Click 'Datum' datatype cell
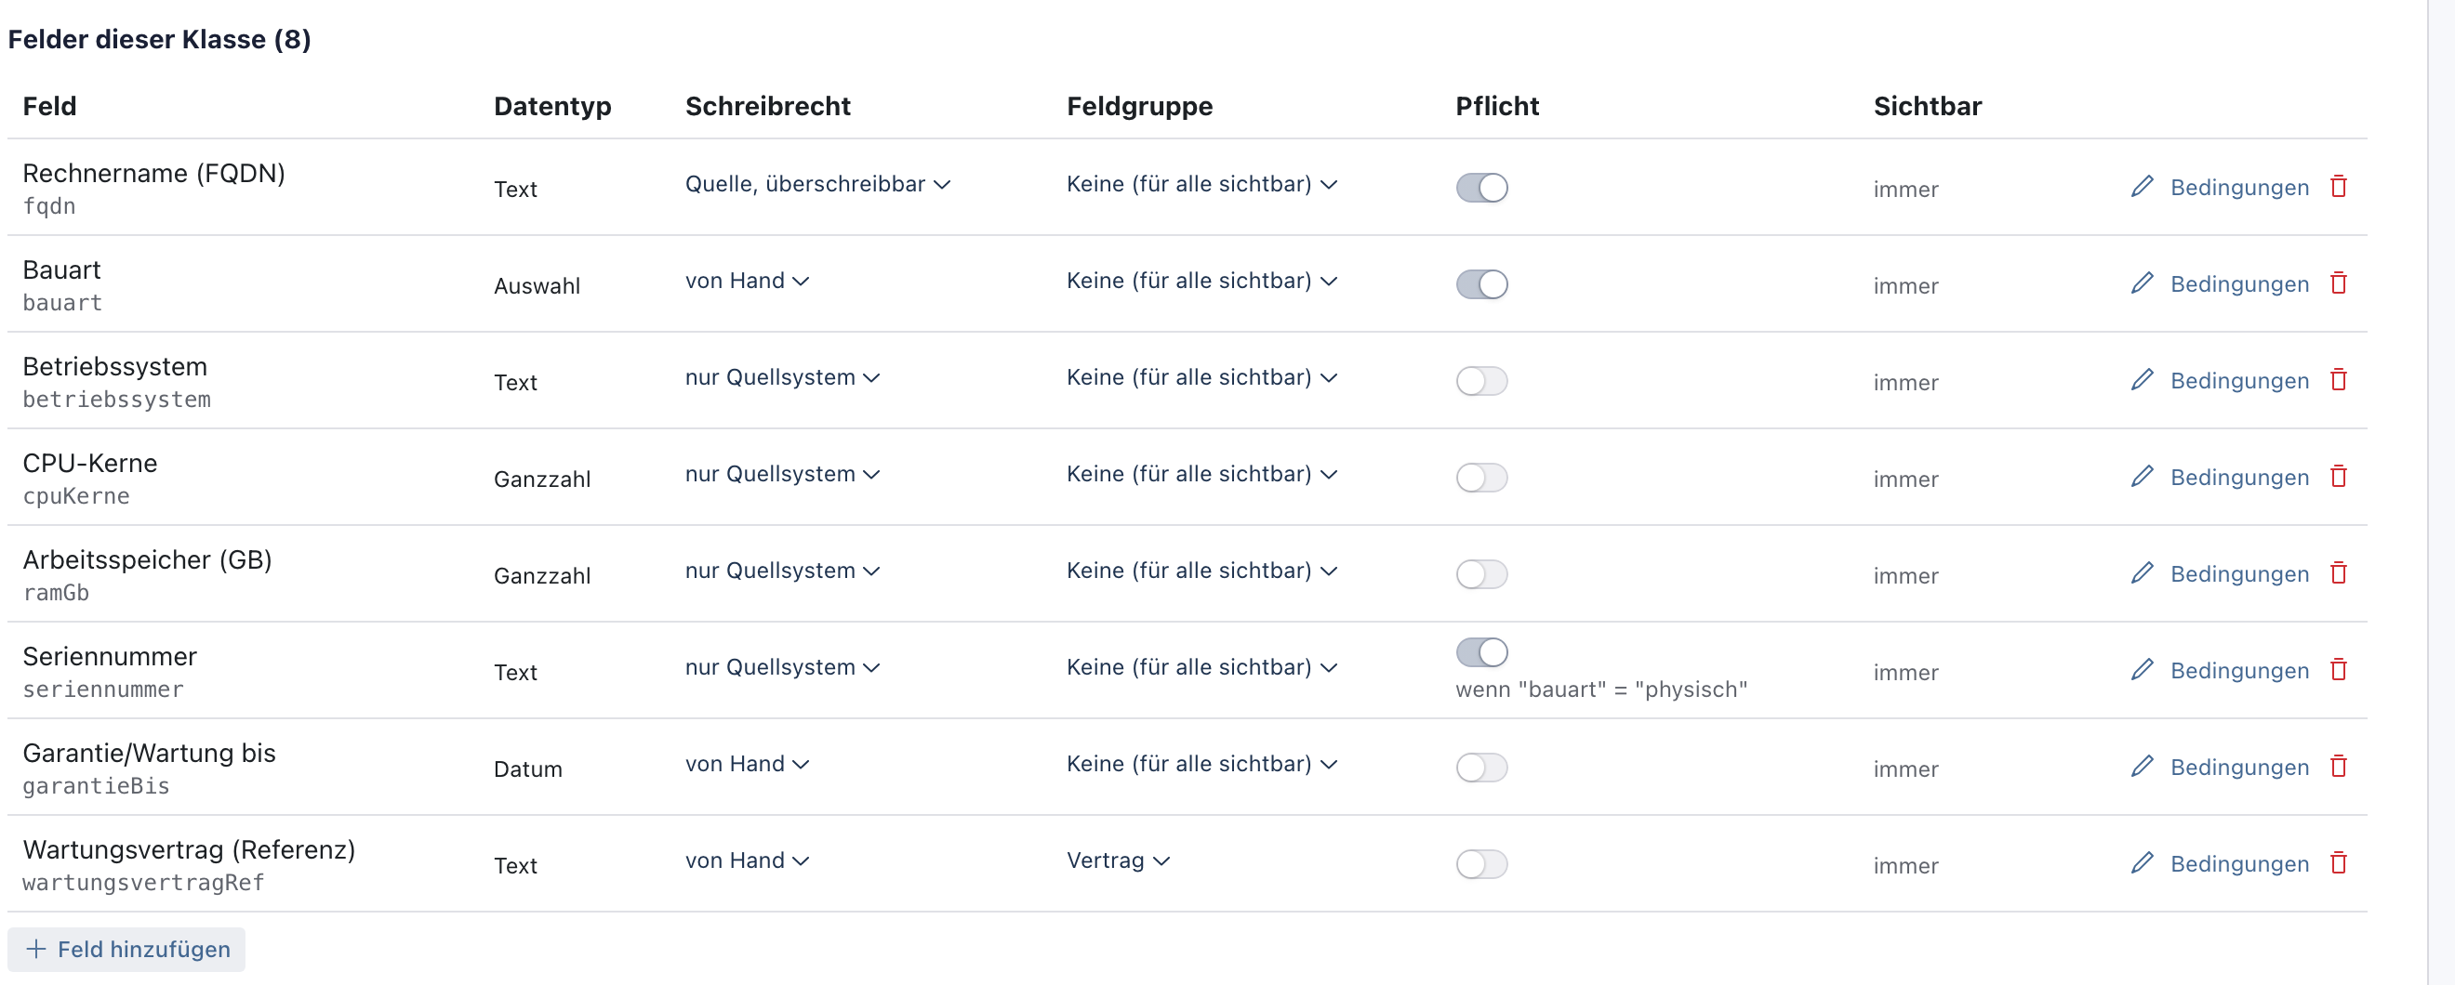2455x985 pixels. [528, 768]
